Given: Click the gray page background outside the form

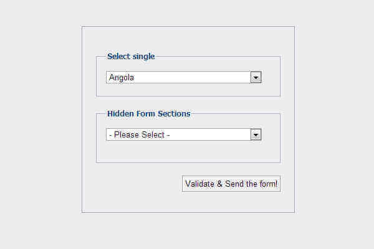Looking at the screenshot, I should click(x=37, y=125).
